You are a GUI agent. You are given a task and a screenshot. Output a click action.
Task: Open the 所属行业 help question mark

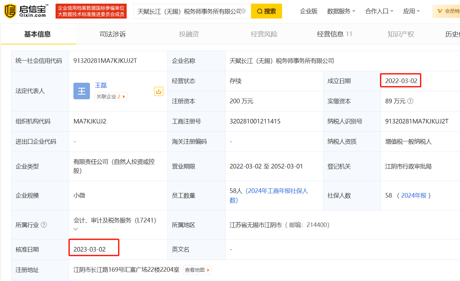[44, 225]
